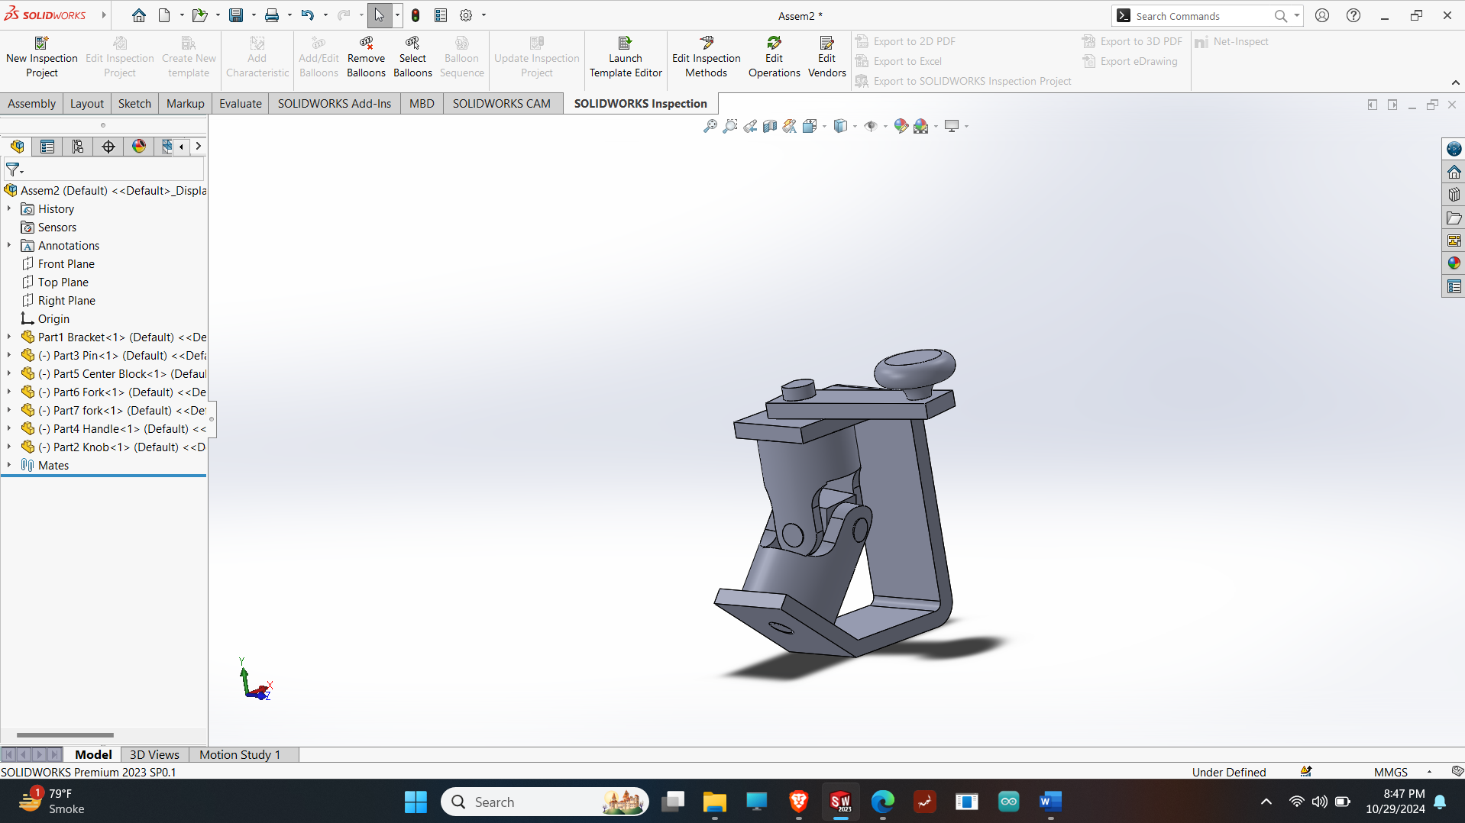Open Design Library task pane icon
Image resolution: width=1465 pixels, height=823 pixels.
(1454, 195)
